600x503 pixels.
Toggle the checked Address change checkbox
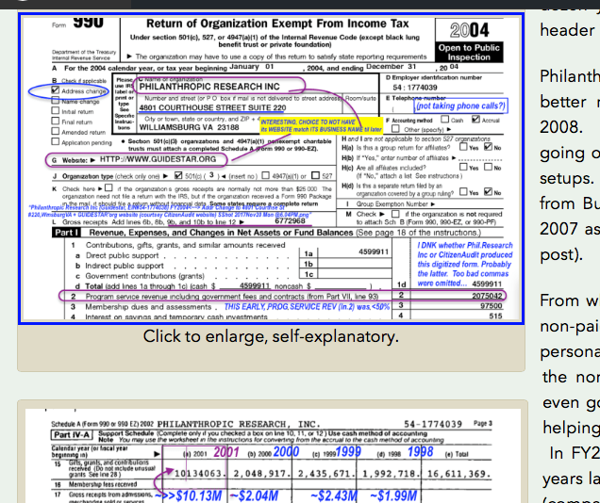[57, 91]
